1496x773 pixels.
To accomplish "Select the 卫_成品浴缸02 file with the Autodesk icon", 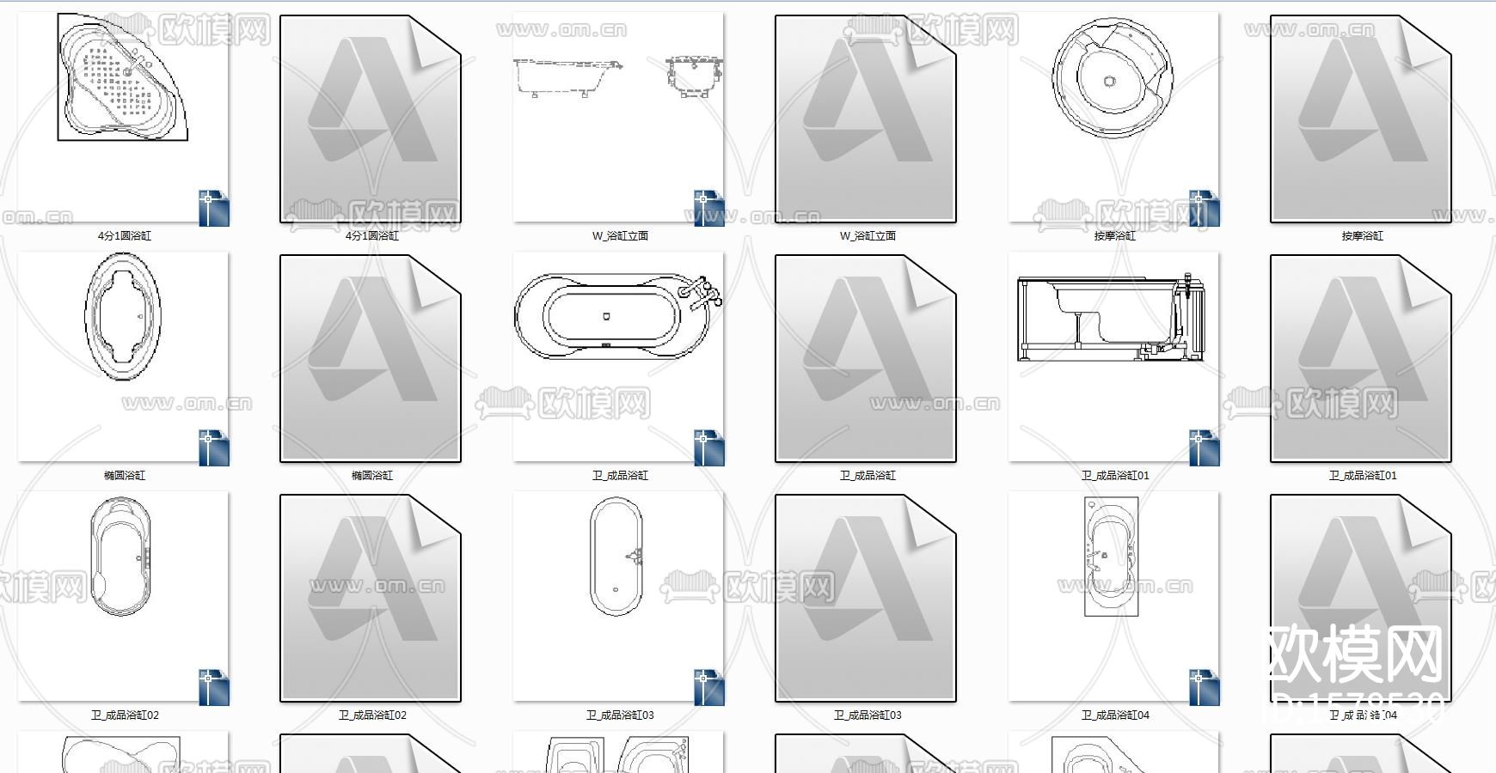I will [371, 599].
